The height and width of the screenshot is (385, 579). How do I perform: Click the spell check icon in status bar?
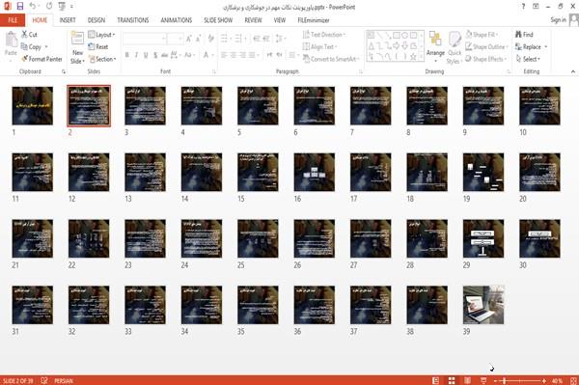44,380
